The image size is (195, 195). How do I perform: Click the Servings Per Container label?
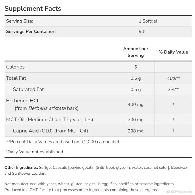[x=31, y=32]
